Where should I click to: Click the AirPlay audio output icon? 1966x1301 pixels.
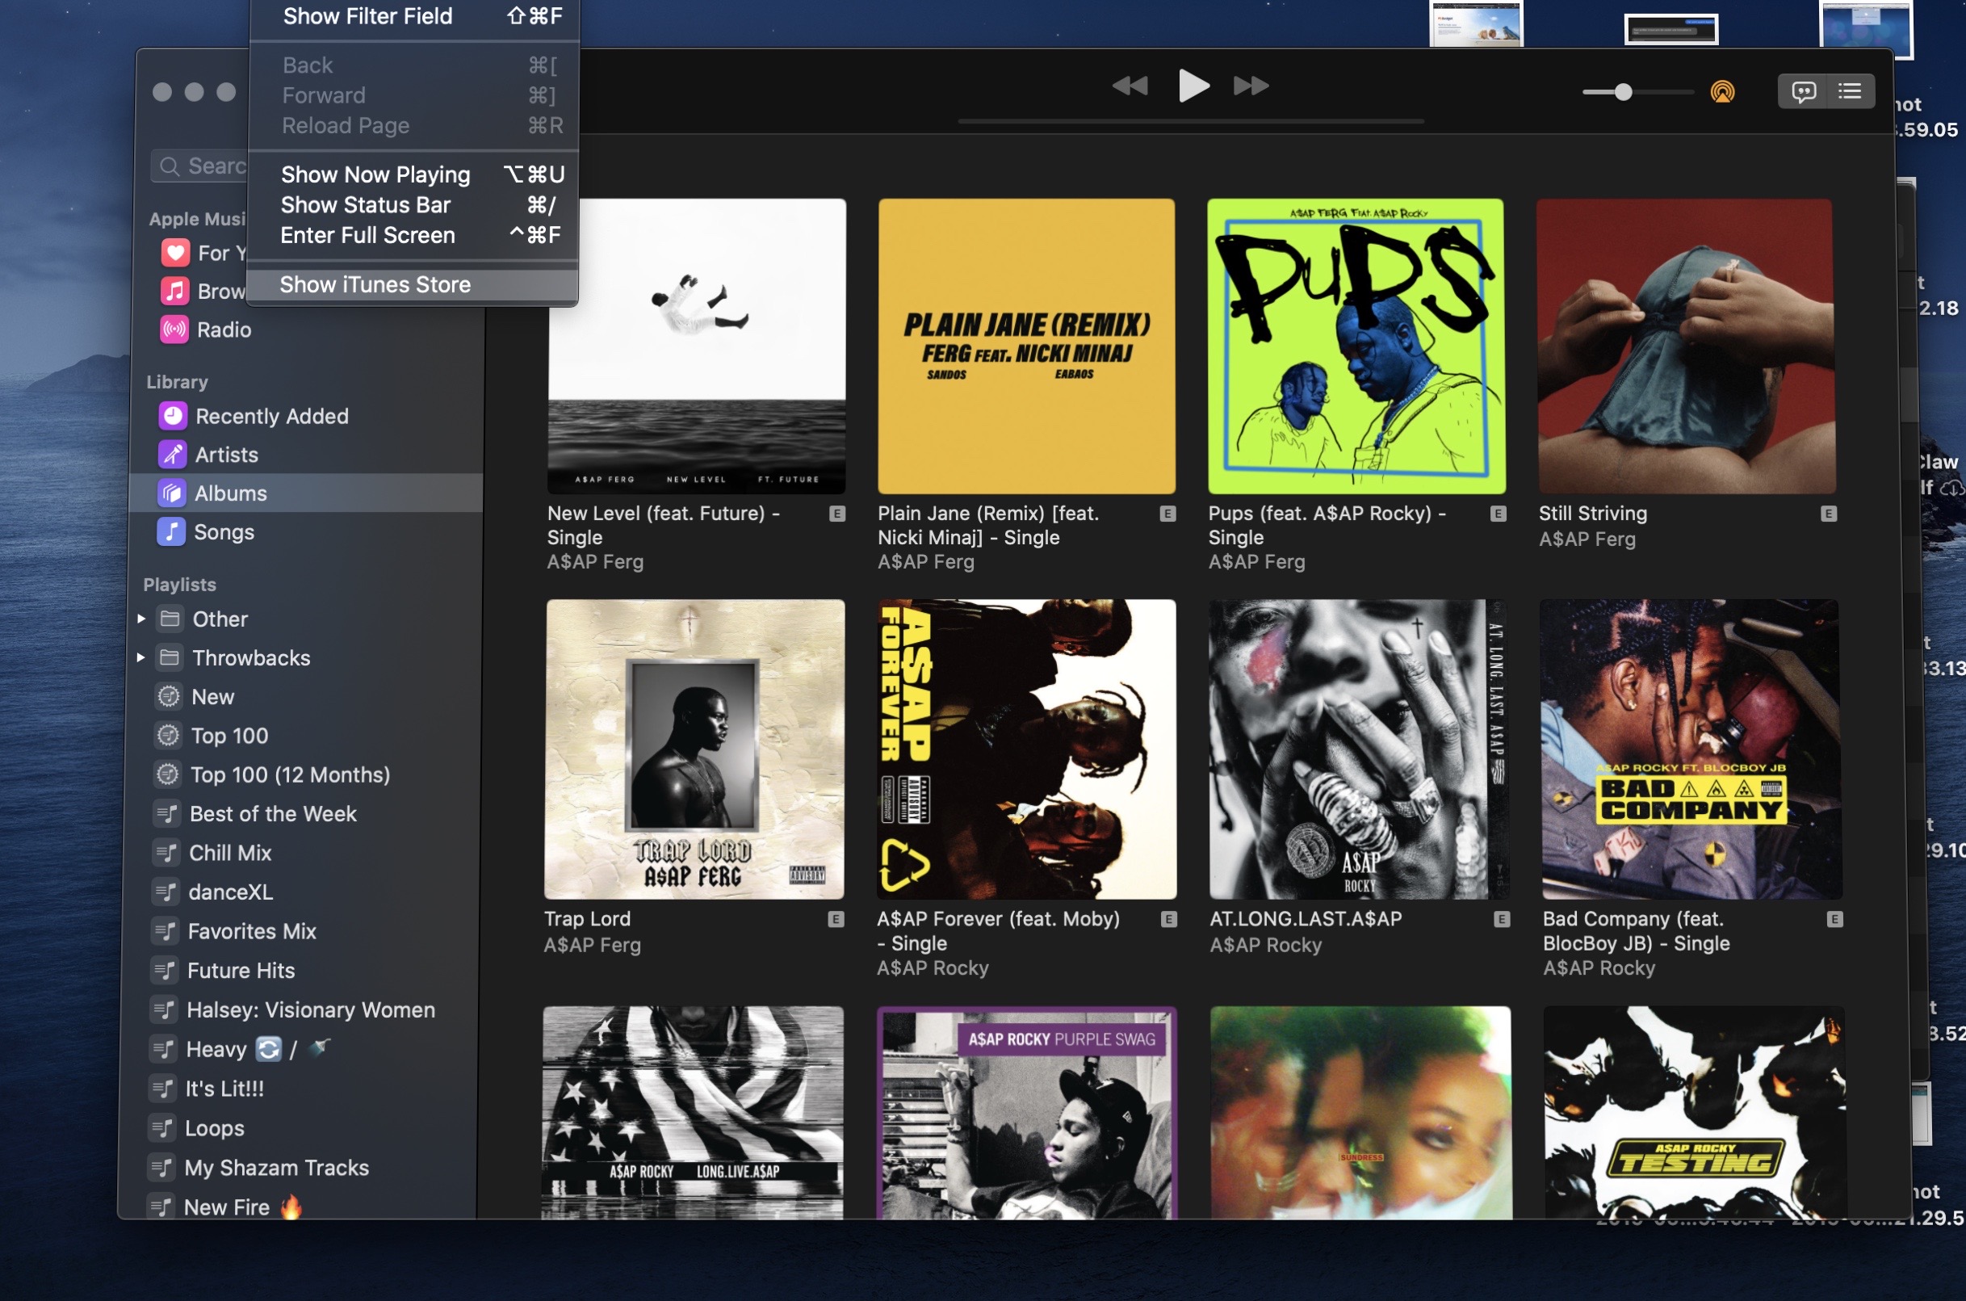point(1722,91)
